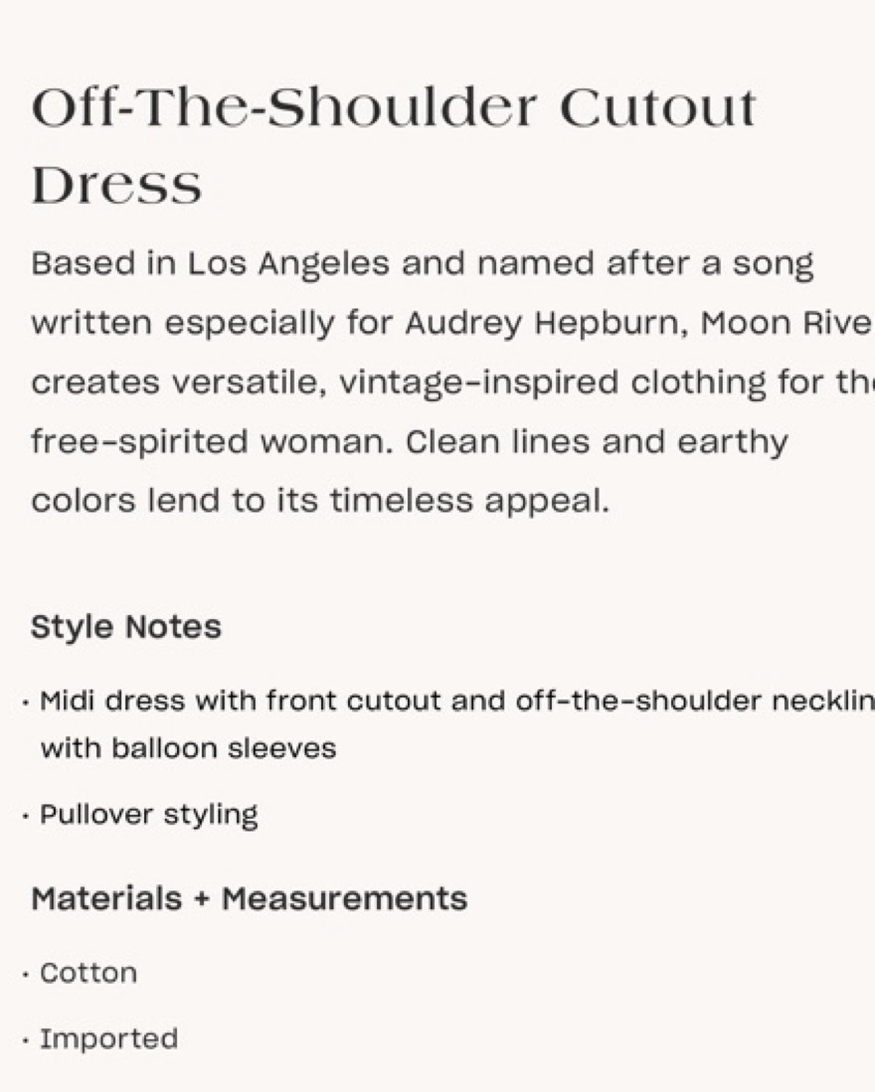Click the named after a song phrase
Image resolution: width=875 pixels, height=1092 pixels.
(x=645, y=264)
